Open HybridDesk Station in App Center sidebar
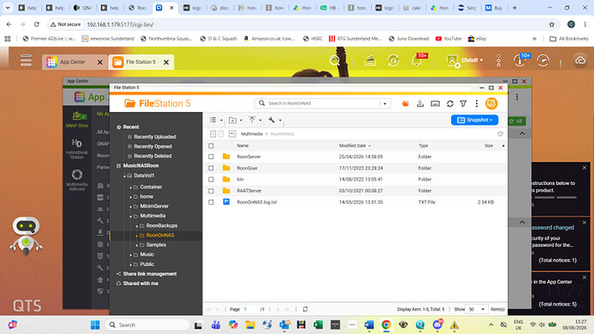The image size is (594, 334). (77, 148)
